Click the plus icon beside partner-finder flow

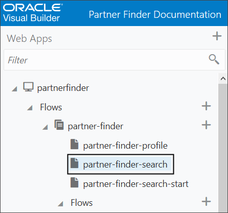tap(206, 125)
